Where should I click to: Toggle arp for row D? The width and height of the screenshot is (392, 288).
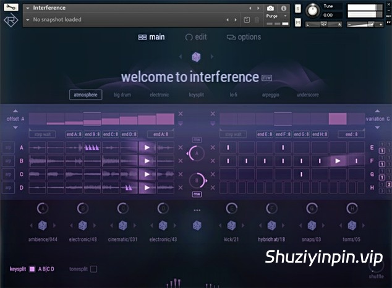coord(8,188)
